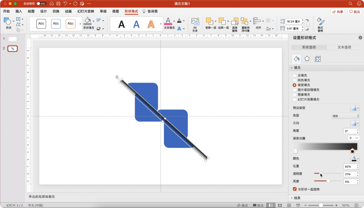Select the Gradient Fill radio option
This screenshot has width=364, height=208.
tap(294, 85)
